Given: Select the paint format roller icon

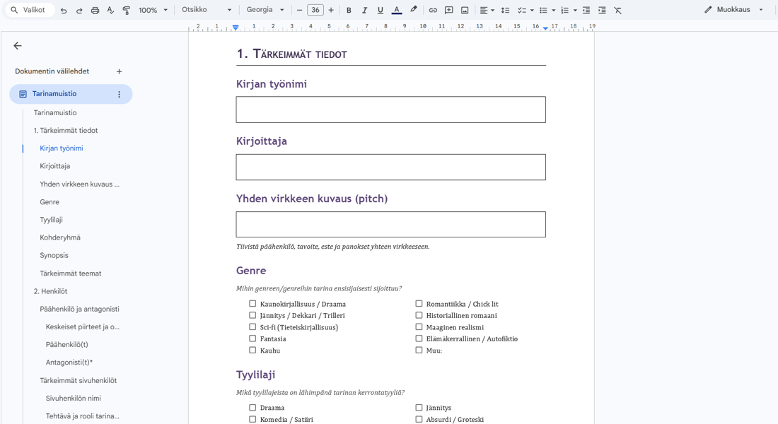Looking at the screenshot, I should tap(127, 10).
